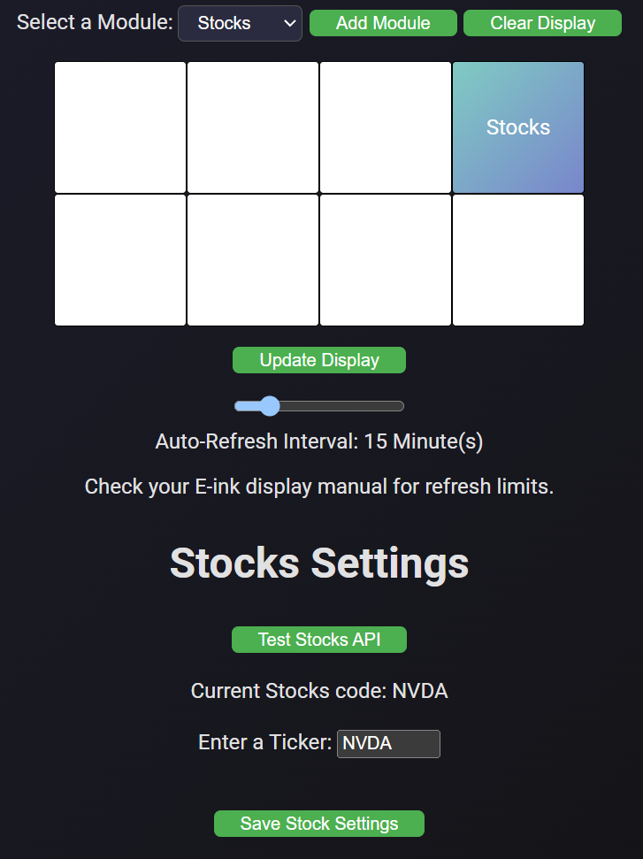
Task: Click the Auto-Refresh Interval 15 Minute(s) label
Action: (x=319, y=441)
